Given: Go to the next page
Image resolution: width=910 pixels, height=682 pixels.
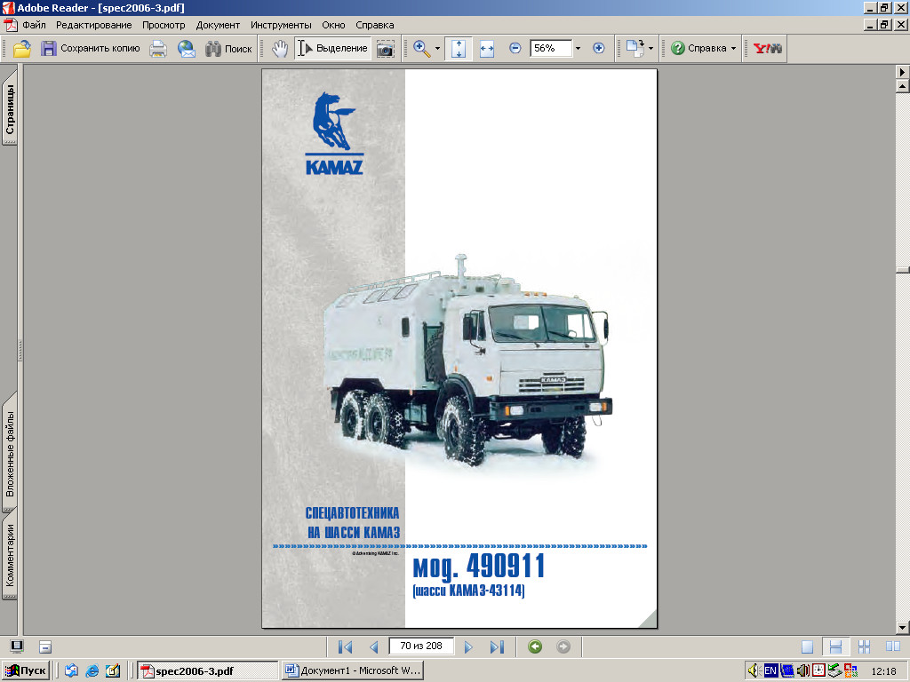Looking at the screenshot, I should 468,646.
